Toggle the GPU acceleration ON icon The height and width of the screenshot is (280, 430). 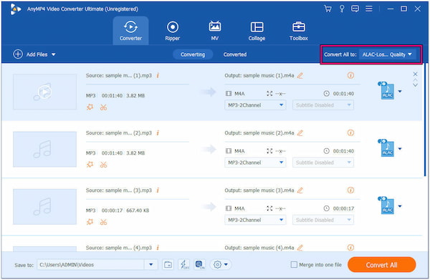click(x=200, y=265)
